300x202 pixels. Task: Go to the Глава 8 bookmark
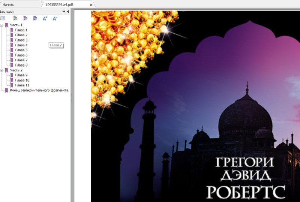[x=21, y=65]
